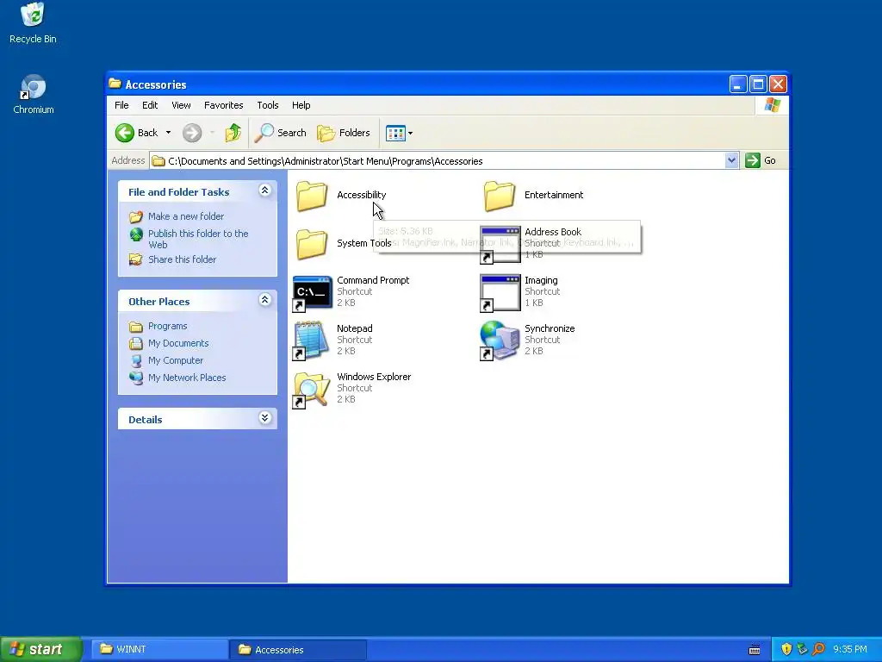Click the on-screen keyboard tray icon
882x662 pixels.
[755, 650]
